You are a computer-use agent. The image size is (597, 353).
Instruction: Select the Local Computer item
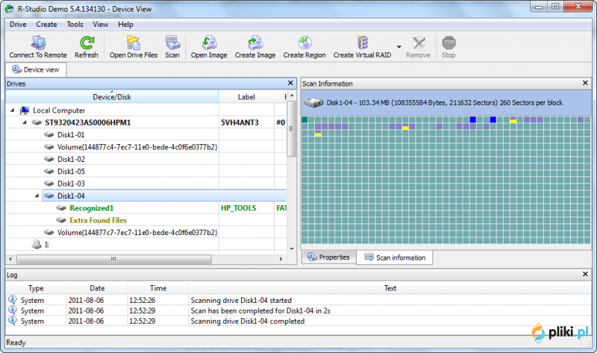click(59, 110)
